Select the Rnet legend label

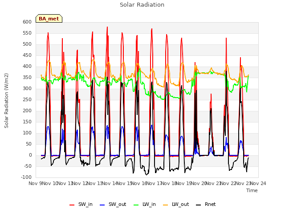point(210,204)
